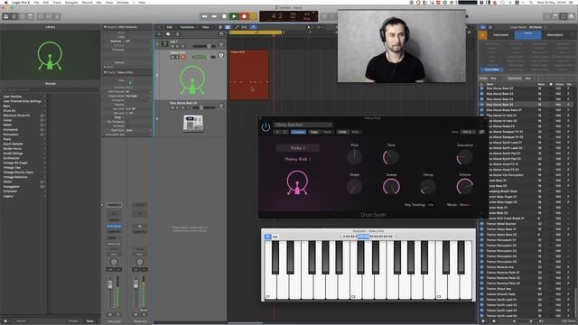The image size is (578, 325).
Task: Open the File menu in menu bar
Action: click(x=36, y=2)
